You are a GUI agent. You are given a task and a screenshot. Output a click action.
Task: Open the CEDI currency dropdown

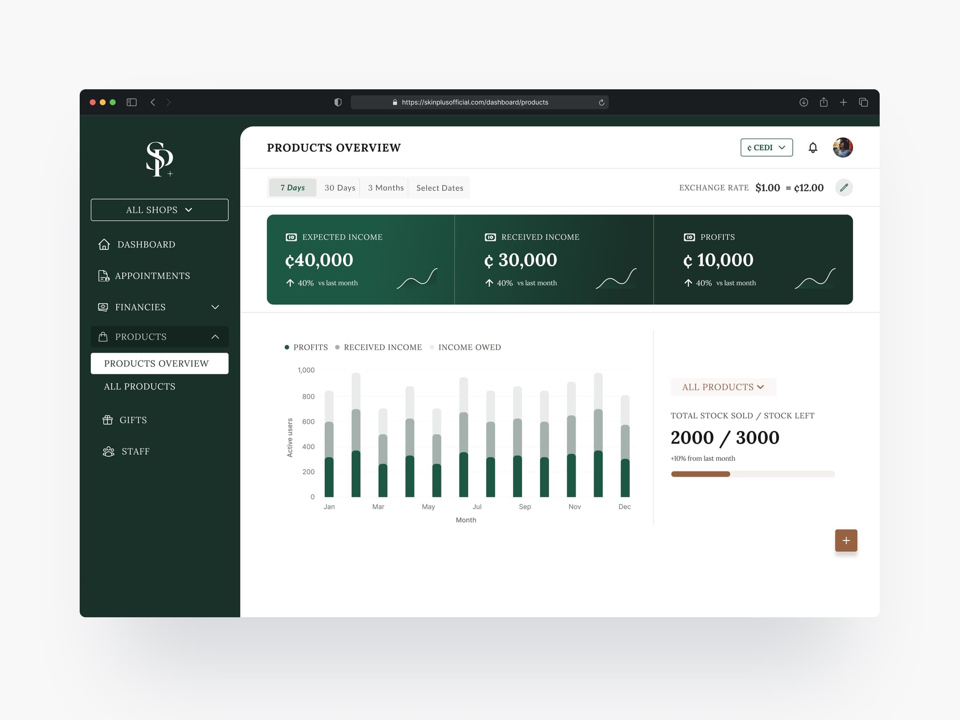(766, 148)
